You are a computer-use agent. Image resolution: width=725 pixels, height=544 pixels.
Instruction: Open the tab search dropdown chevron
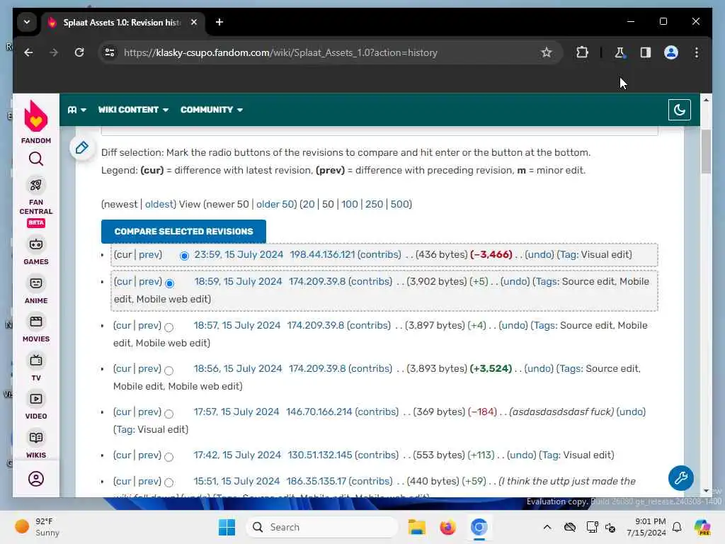[27, 22]
